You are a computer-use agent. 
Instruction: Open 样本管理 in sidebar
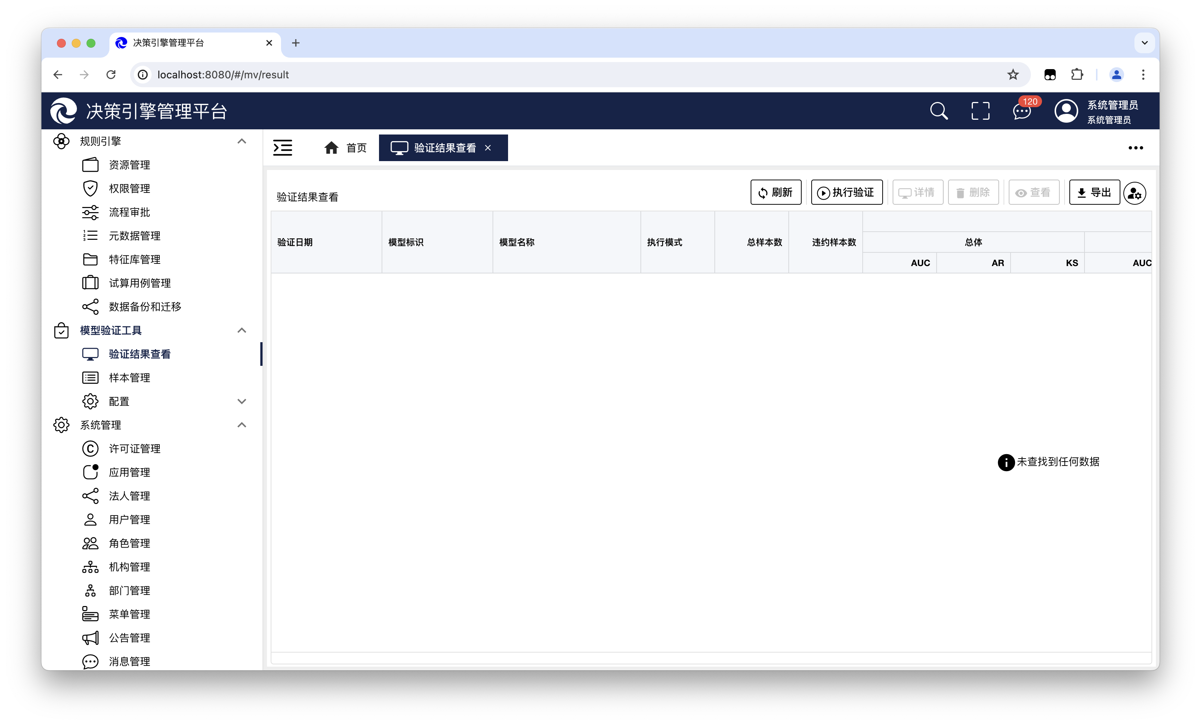(129, 378)
